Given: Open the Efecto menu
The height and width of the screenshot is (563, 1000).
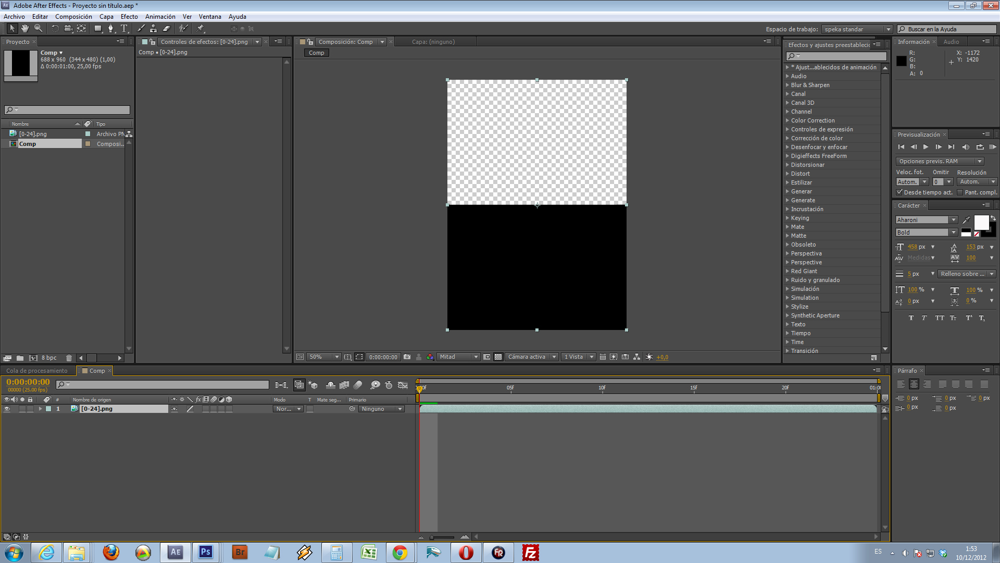Looking at the screenshot, I should pos(129,17).
